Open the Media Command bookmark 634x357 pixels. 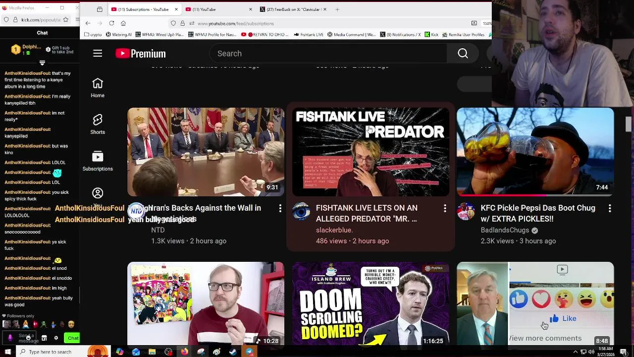[352, 35]
